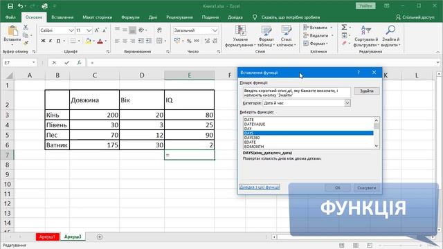Open the cells Формат menu
The width and height of the screenshot is (443, 249).
[316, 44]
